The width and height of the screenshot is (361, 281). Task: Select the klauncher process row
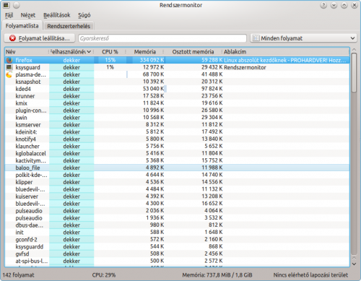point(177,146)
